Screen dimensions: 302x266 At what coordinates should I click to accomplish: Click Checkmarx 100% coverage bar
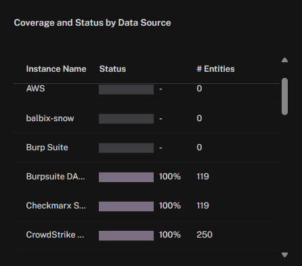(x=126, y=206)
